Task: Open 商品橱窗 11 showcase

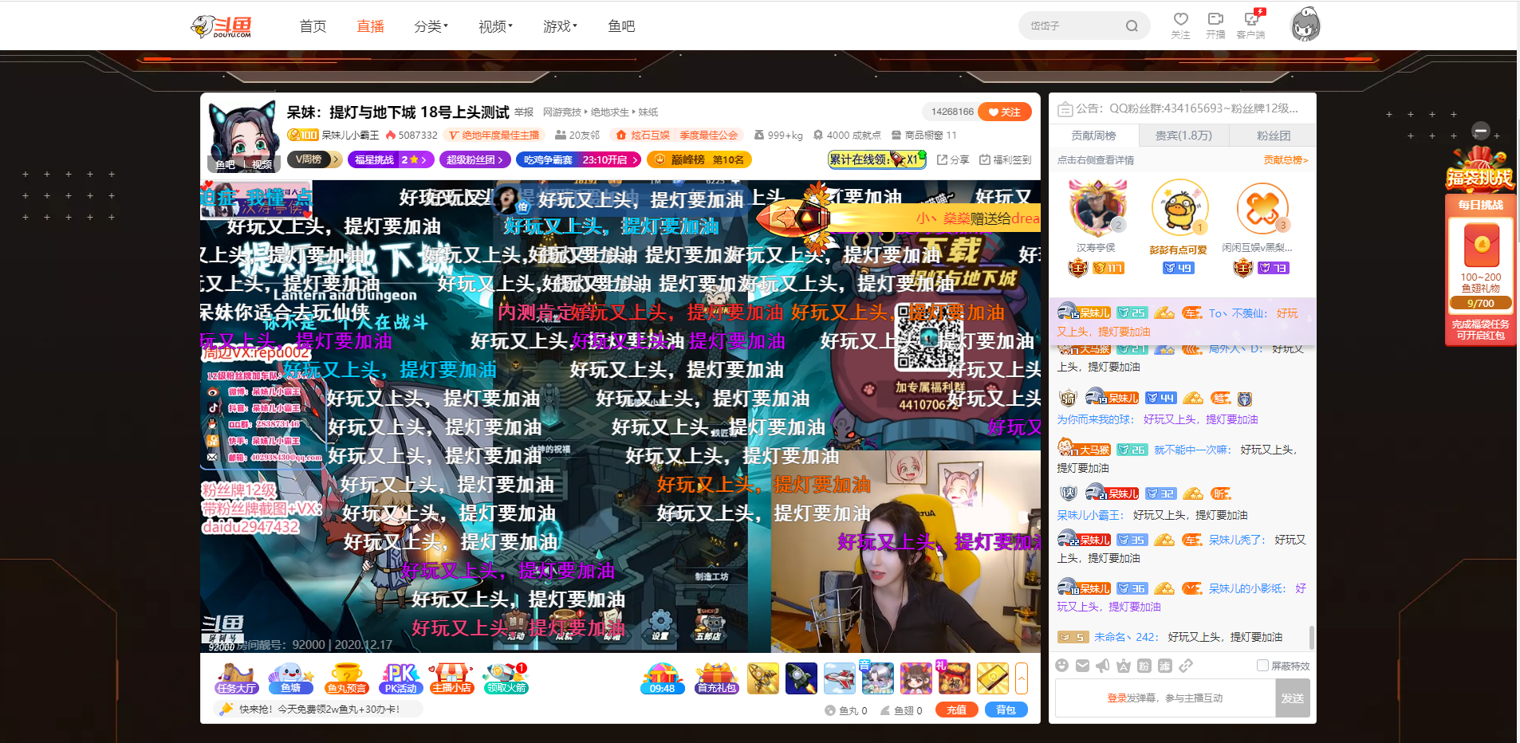Action: coord(923,136)
